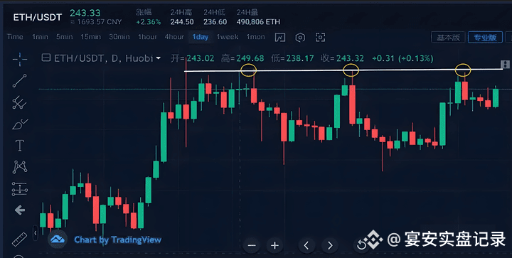Select the long position prediction tool

(20, 189)
